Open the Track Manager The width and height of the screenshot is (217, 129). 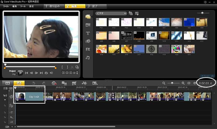(11, 88)
